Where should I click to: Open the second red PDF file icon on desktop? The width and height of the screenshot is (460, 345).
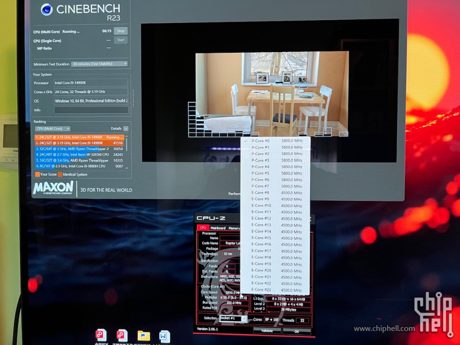point(122,336)
